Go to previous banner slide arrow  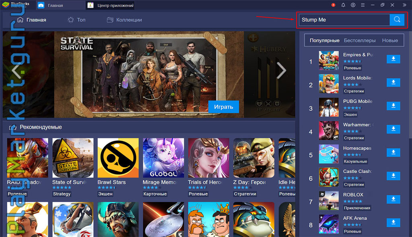point(16,70)
